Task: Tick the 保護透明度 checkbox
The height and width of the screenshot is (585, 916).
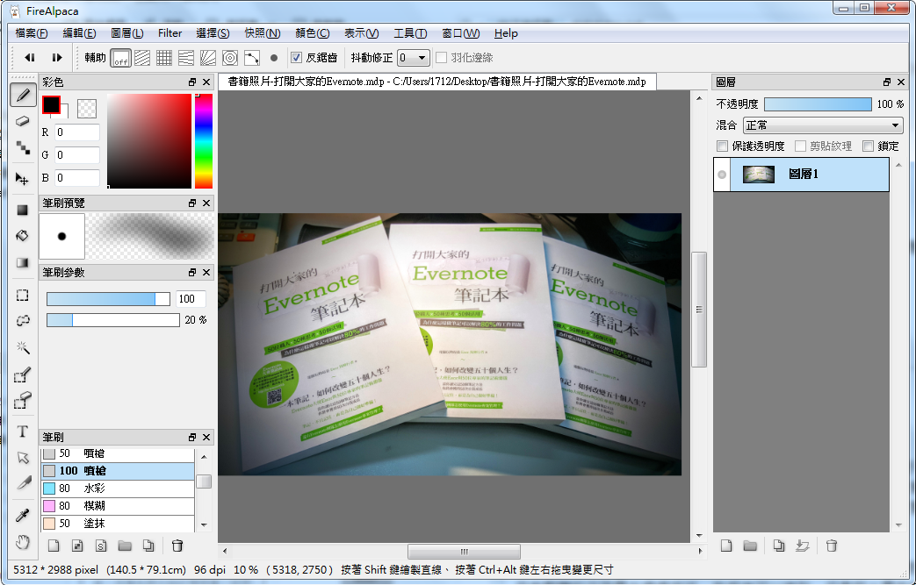Action: coord(723,146)
